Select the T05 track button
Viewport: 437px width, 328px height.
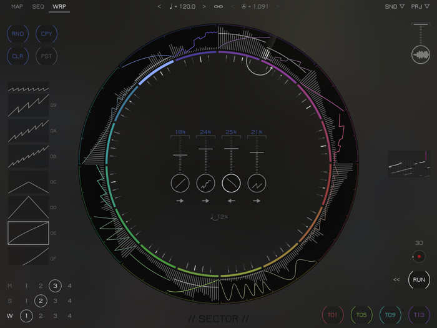tap(361, 315)
